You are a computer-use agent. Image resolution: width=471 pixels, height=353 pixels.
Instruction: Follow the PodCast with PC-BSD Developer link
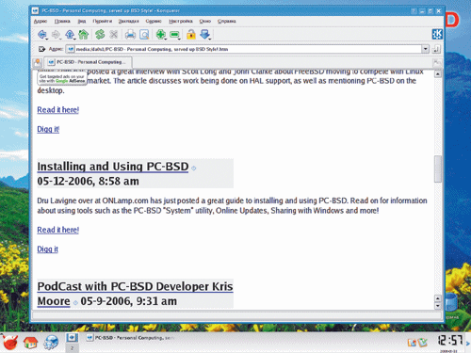[x=135, y=294]
